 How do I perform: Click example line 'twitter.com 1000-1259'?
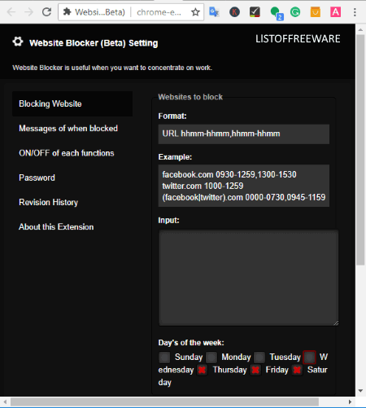[x=203, y=186]
